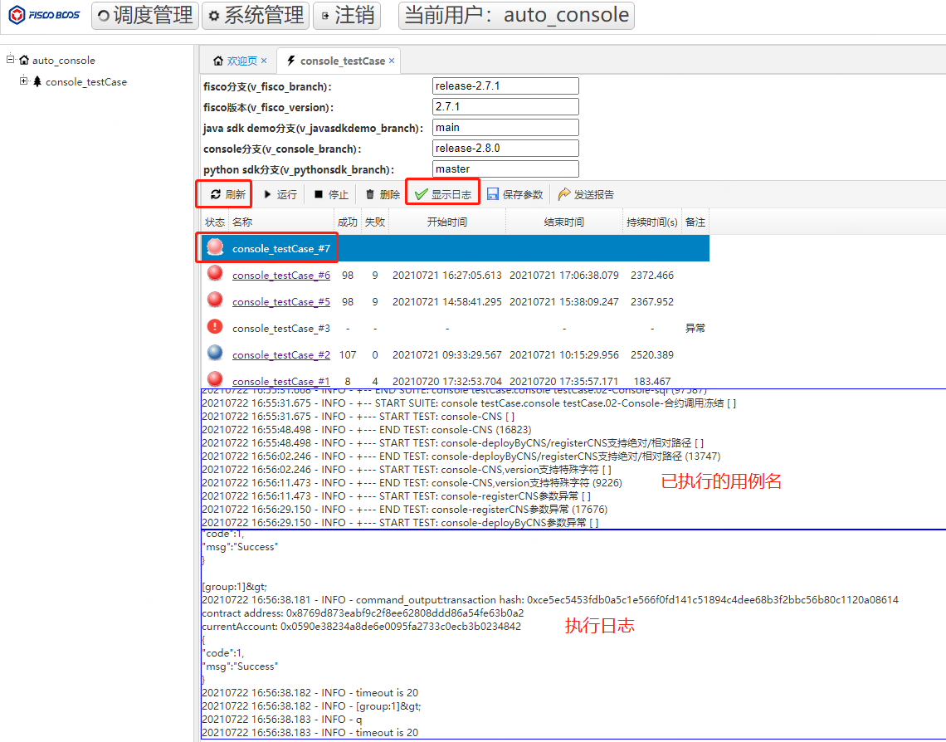Click the 运行 run button

(x=280, y=194)
